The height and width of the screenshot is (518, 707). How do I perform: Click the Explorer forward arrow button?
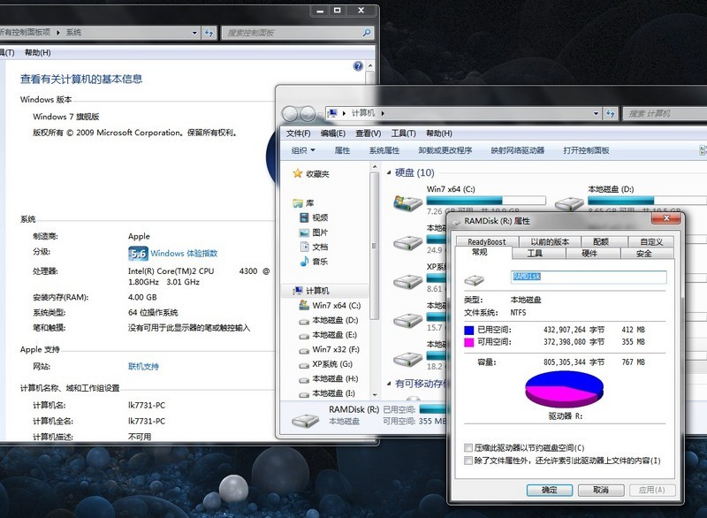308,114
